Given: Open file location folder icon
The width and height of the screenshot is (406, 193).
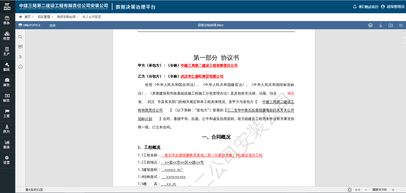Looking at the screenshot, I should pos(391,25).
